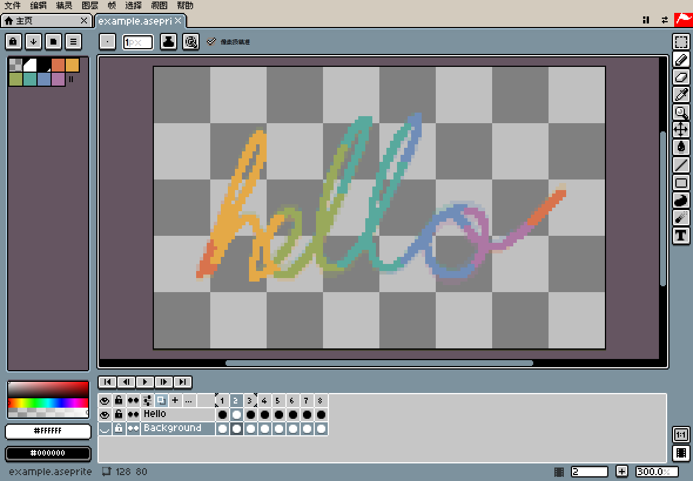Toggle continuous mode on Hello layer
The image size is (693, 481).
pyautogui.click(x=133, y=414)
